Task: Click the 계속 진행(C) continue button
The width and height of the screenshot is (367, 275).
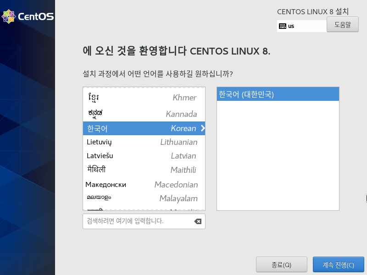Action: tap(338, 264)
